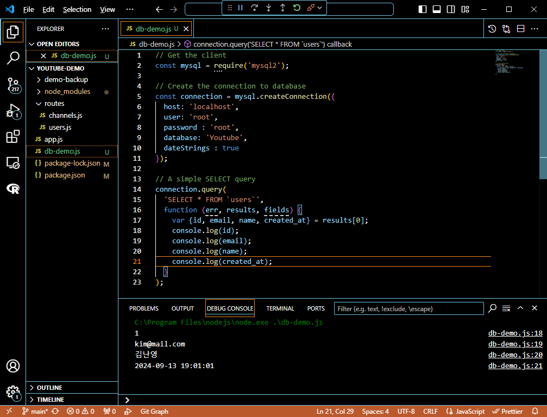This screenshot has width=547, height=417.
Task: Follow the db-demo.js:21 source link
Action: tap(515, 366)
